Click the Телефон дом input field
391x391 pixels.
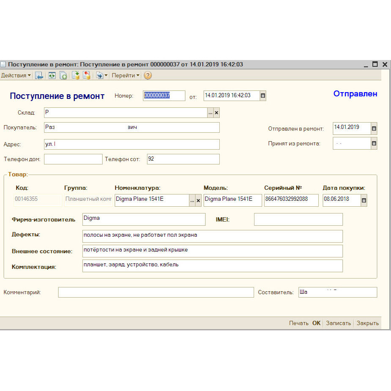pyautogui.click(x=73, y=159)
